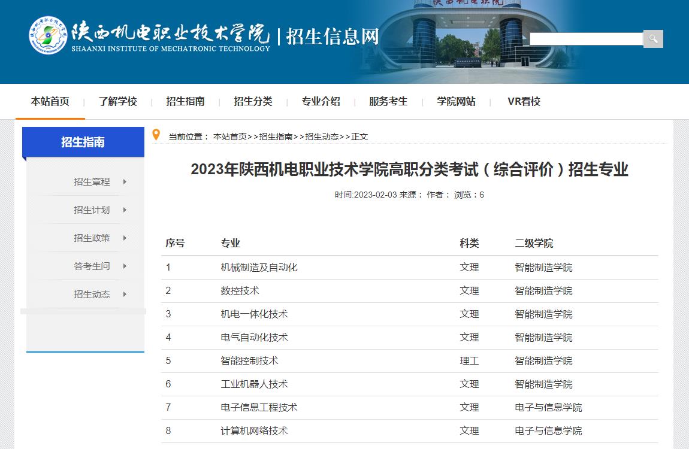Click the 招生信息网 site title
This screenshot has height=449, width=689.
[332, 37]
